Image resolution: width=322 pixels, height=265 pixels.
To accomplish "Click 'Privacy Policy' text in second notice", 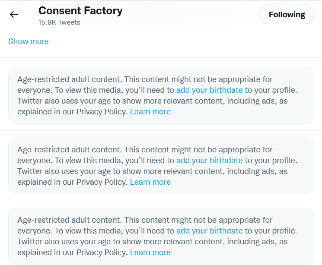I will (102, 182).
